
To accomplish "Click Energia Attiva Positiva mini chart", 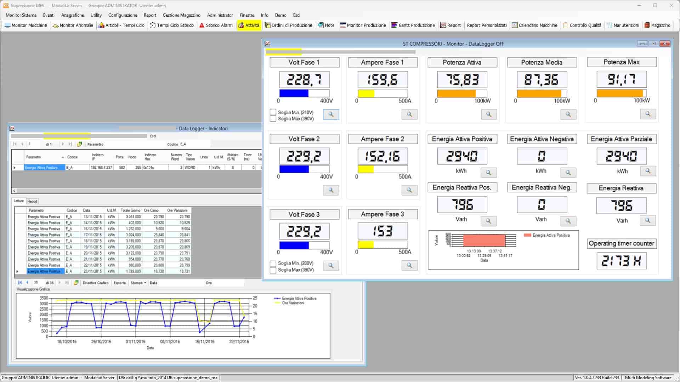I will (x=504, y=250).
